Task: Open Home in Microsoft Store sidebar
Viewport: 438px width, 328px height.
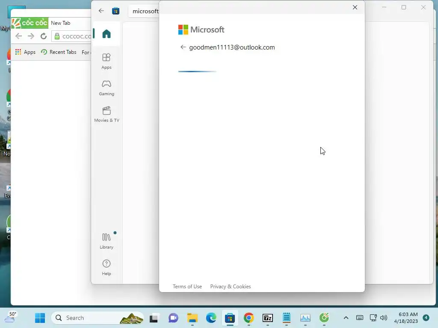Action: [x=107, y=34]
